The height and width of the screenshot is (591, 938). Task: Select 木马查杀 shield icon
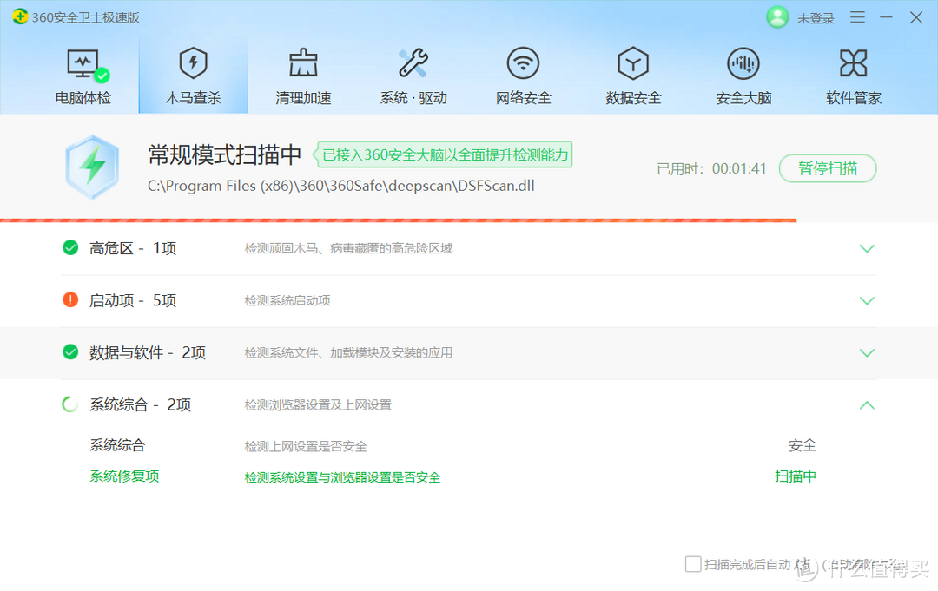click(193, 63)
